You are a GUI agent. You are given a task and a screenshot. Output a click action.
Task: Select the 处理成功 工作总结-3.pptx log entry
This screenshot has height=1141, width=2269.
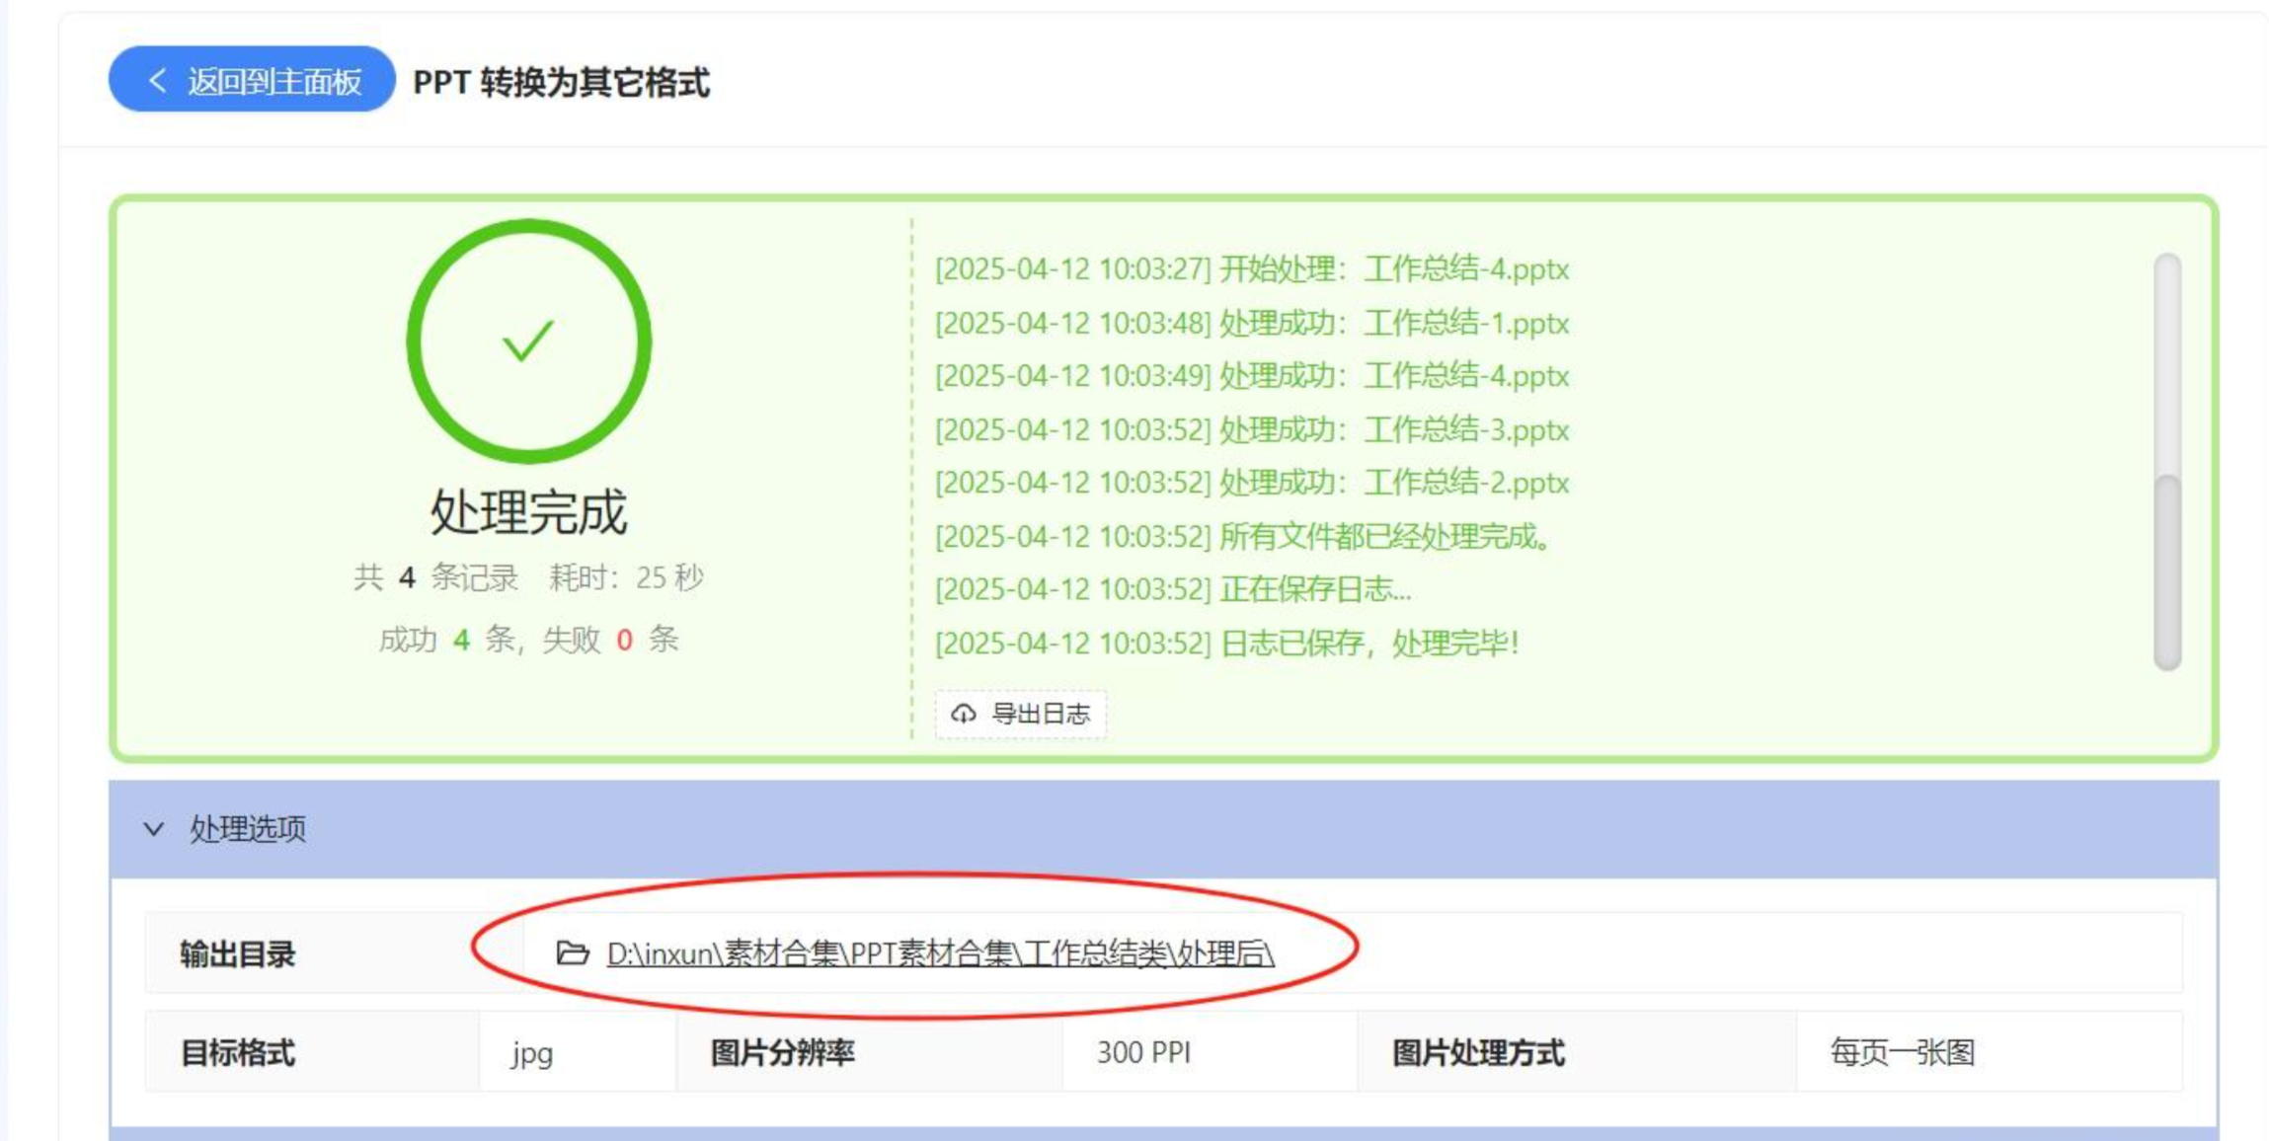tap(1251, 430)
